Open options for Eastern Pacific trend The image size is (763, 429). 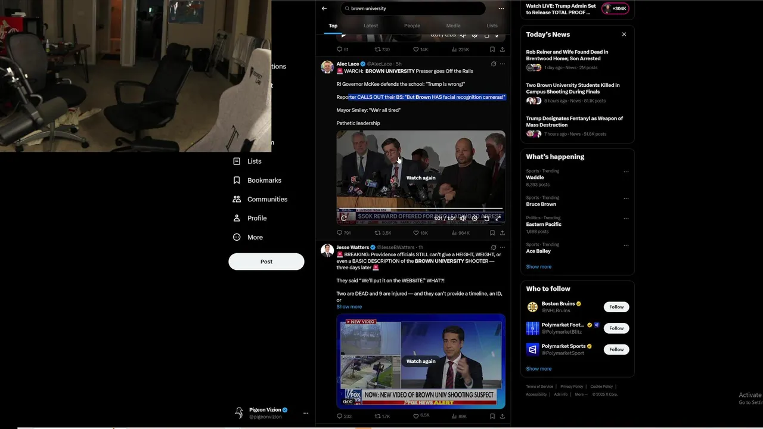626,219
